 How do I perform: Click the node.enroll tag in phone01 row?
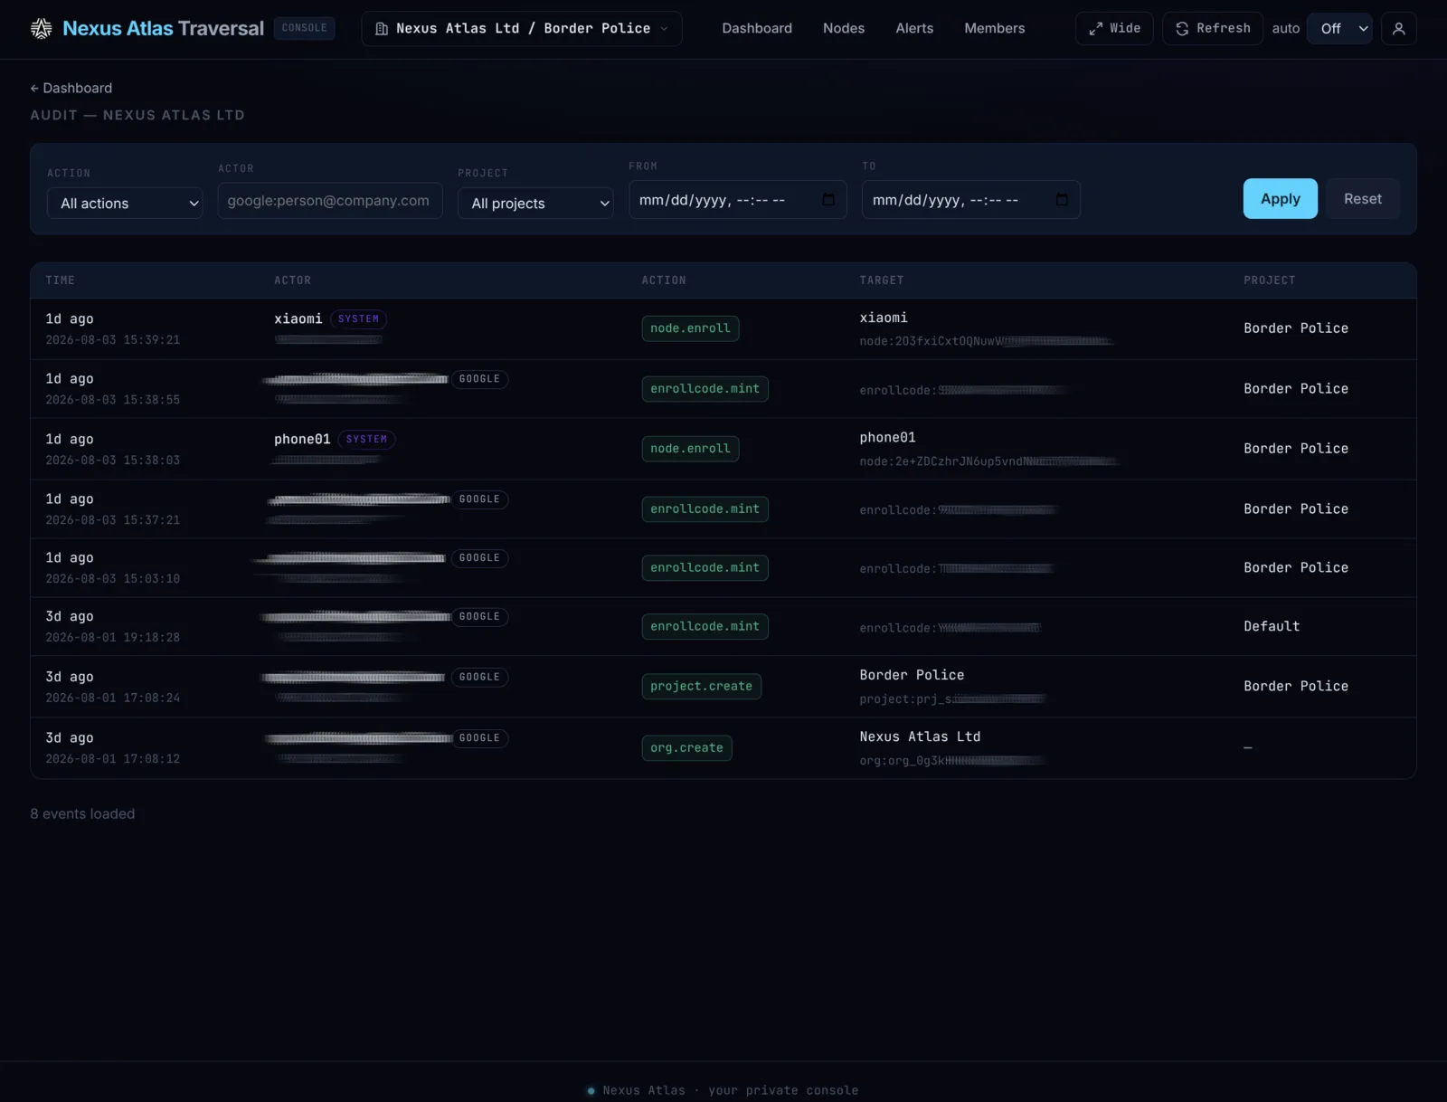[x=690, y=449]
